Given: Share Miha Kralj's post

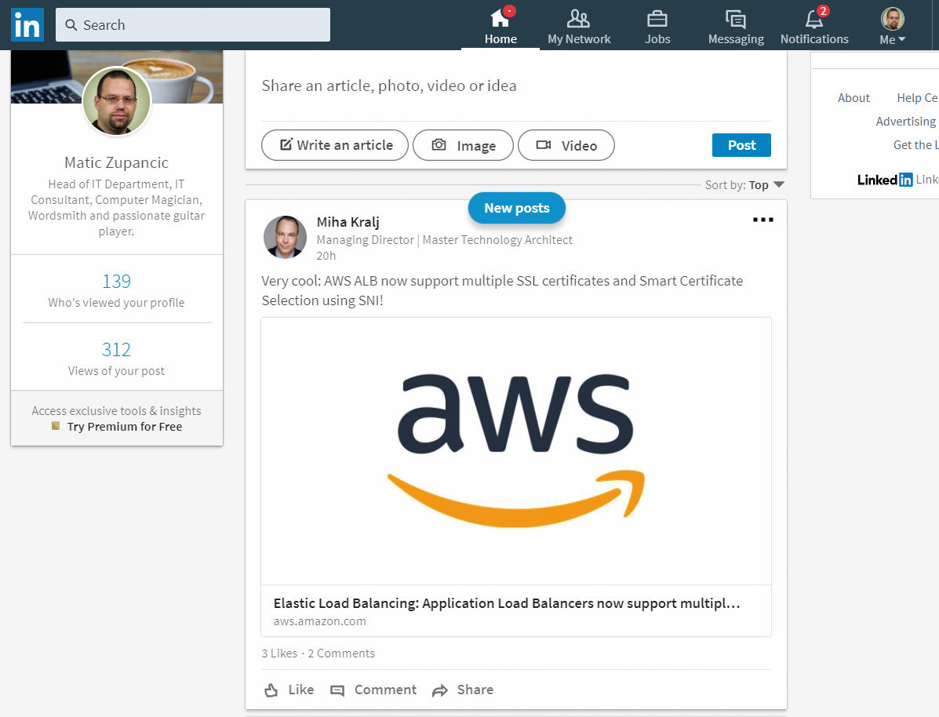Looking at the screenshot, I should tap(463, 690).
